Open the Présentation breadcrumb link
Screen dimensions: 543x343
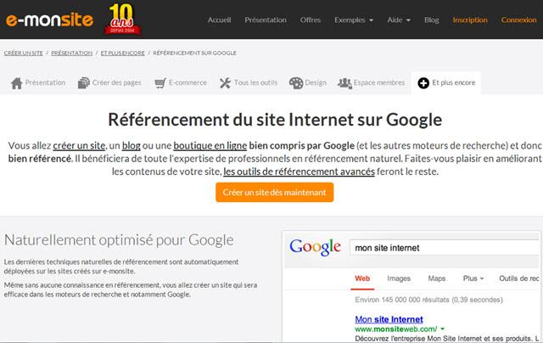coord(71,53)
